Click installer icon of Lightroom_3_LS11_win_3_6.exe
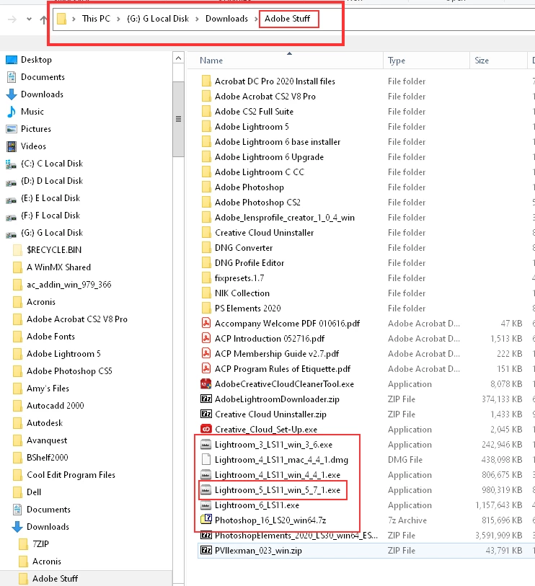 [206, 444]
